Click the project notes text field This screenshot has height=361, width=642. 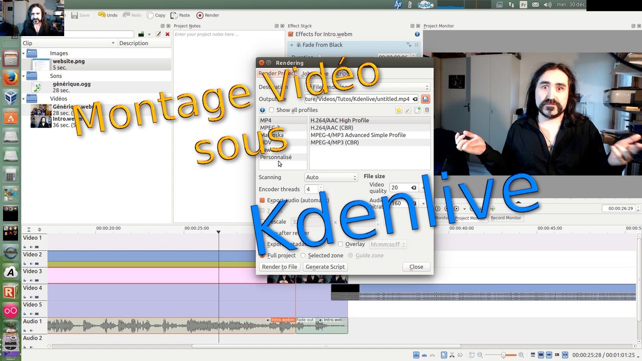click(229, 126)
